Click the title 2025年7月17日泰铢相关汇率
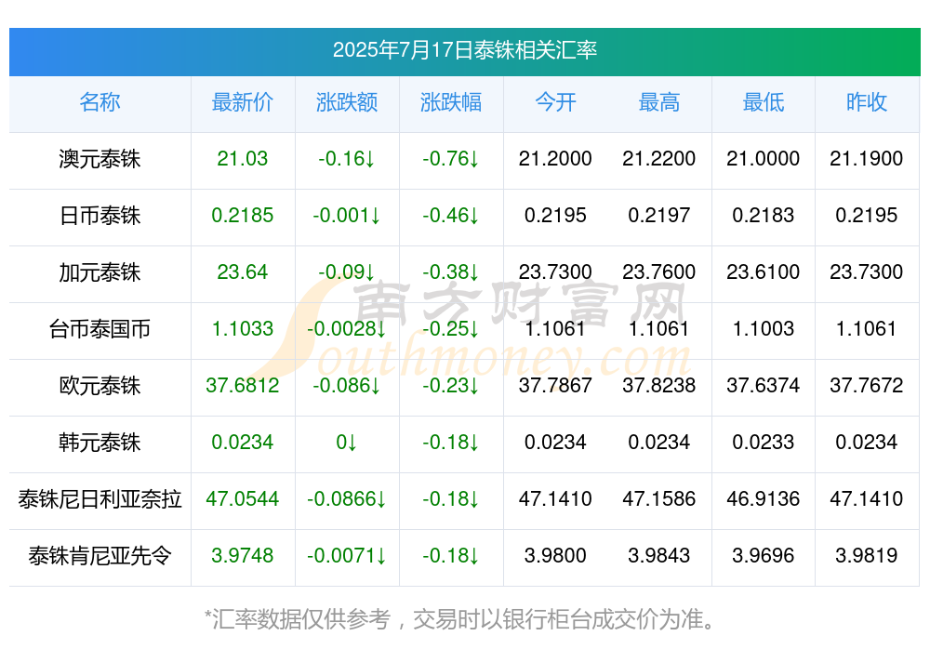The height and width of the screenshot is (649, 930). (464, 50)
